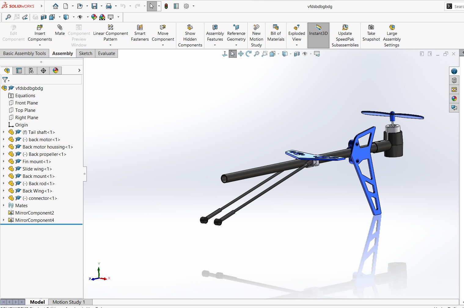Viewport: 464px width, 308px height.
Task: Open the Exploded View dropdown arrow
Action: coord(297,45)
